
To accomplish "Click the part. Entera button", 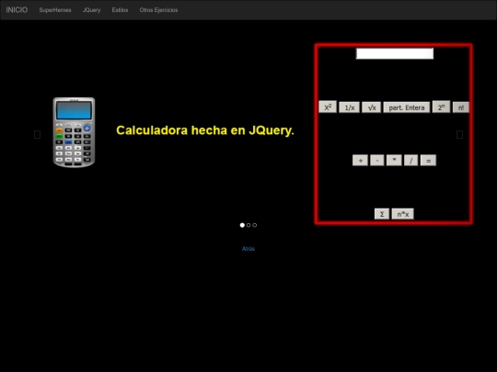I will coord(407,107).
